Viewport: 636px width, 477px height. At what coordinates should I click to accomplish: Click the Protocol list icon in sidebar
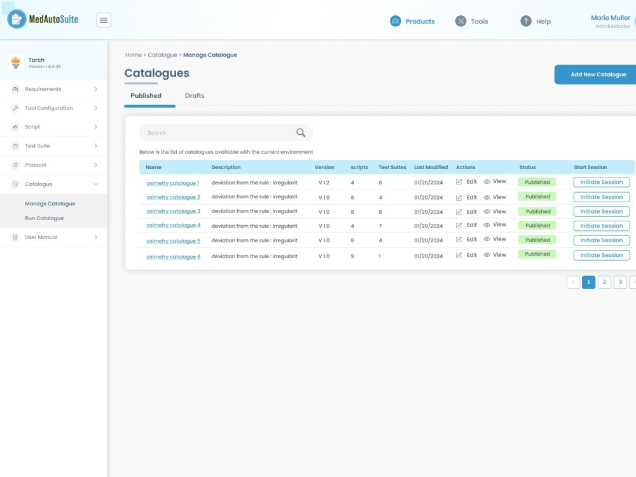pos(15,165)
